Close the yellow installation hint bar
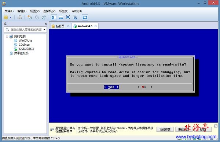 (x=216, y=126)
